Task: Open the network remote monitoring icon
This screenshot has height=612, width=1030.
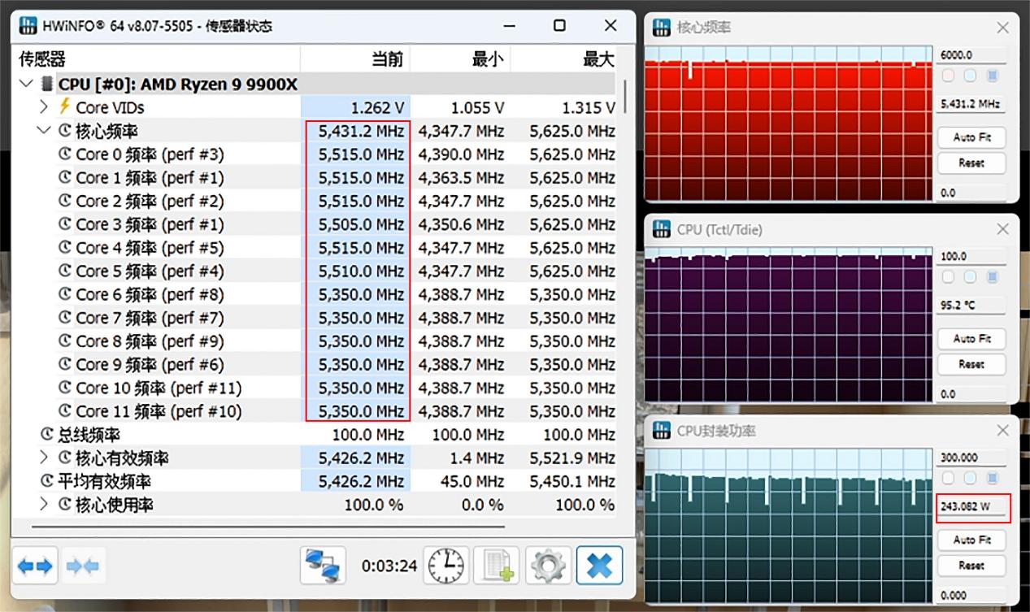Action: tap(323, 566)
